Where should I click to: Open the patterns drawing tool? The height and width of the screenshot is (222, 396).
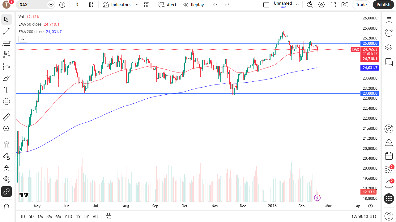[x=6, y=55]
